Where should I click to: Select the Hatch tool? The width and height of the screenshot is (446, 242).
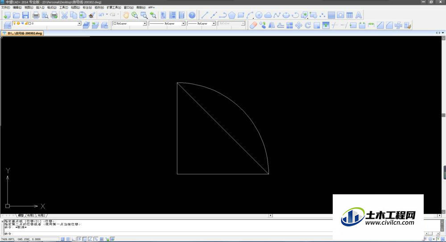point(331,15)
